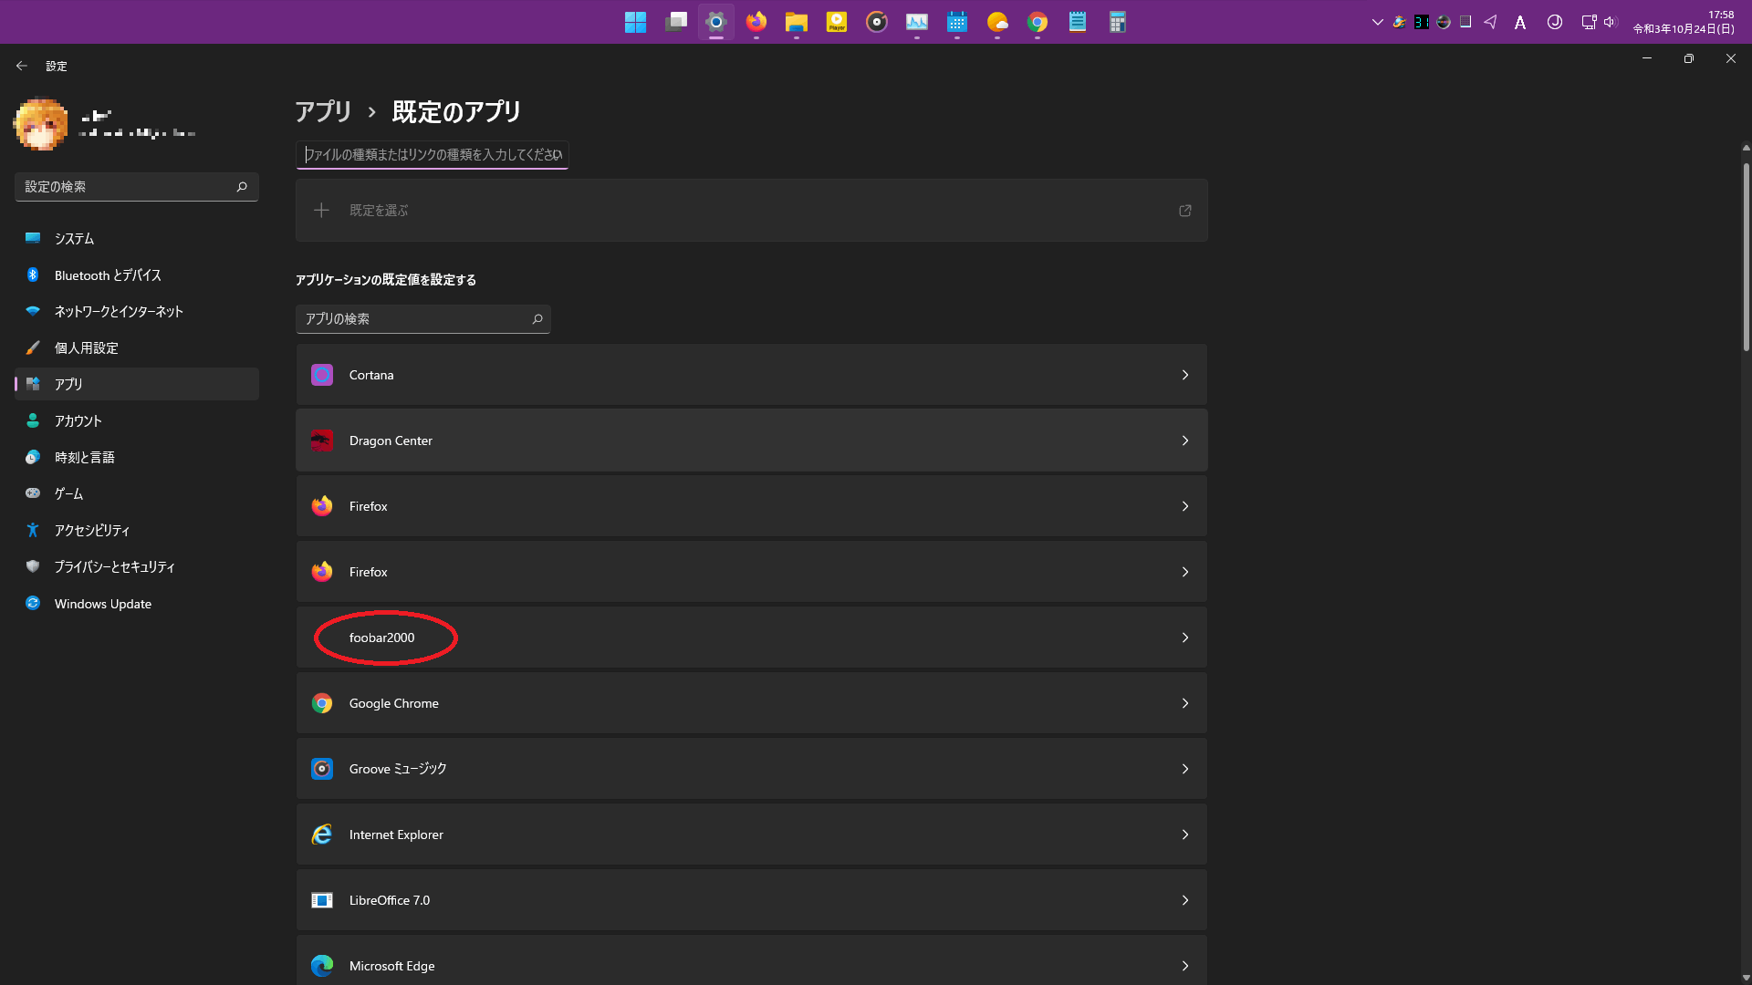Expand the foobar2000 default apps entry

(x=750, y=638)
